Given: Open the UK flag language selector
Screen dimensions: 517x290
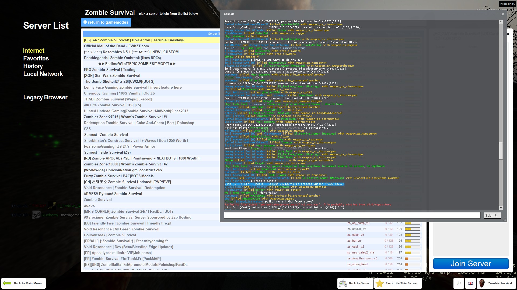Looking at the screenshot, I should (x=470, y=283).
